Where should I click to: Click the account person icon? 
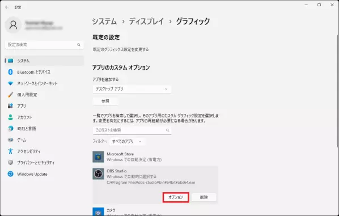[x=10, y=117]
